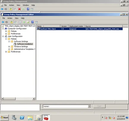Sort by Version column header
Screen dimensions: 129x121
point(64,26)
